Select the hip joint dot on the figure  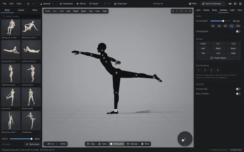tap(116, 73)
